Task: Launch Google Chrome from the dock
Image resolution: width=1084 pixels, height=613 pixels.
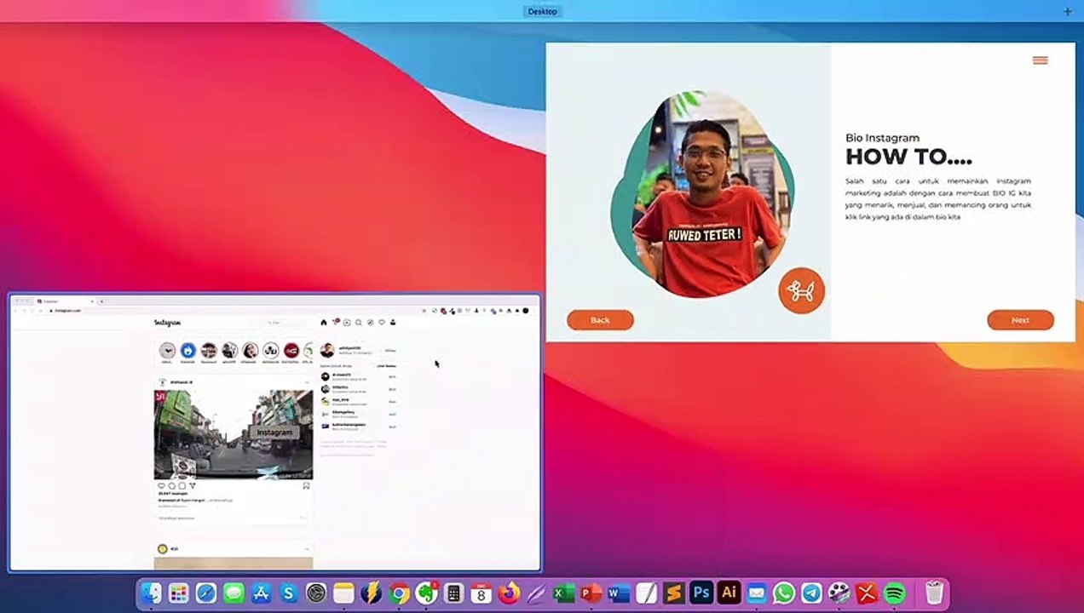Action: [x=399, y=593]
